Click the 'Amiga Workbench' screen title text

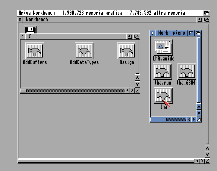37,13
